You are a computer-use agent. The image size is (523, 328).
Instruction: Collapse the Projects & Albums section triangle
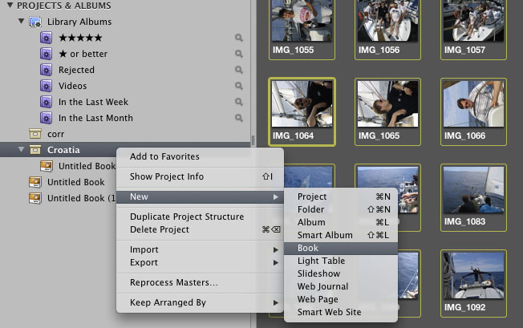tap(10, 5)
